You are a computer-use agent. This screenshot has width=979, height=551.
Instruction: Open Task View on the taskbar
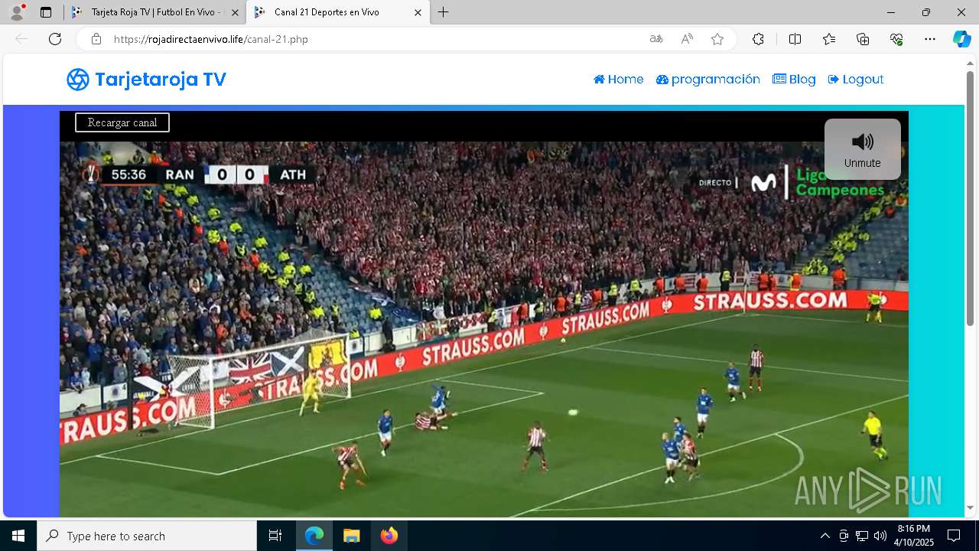tap(275, 536)
